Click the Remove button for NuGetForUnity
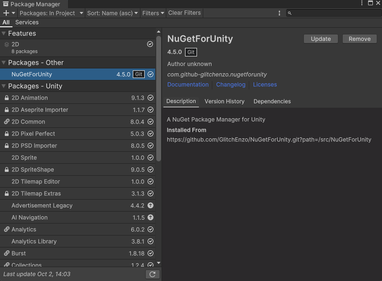382x281 pixels. click(x=359, y=39)
